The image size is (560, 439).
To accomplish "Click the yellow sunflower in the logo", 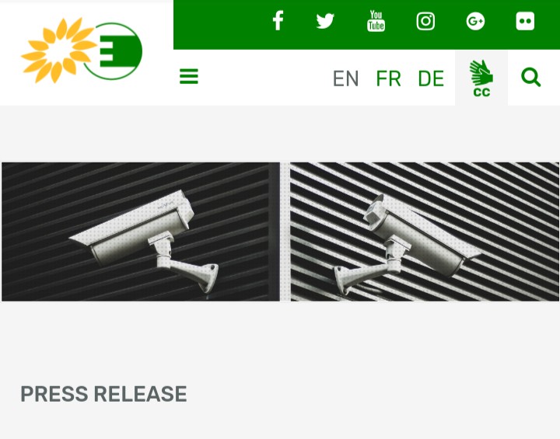I will [x=58, y=51].
